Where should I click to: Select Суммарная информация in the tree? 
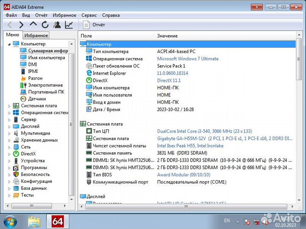(44, 51)
